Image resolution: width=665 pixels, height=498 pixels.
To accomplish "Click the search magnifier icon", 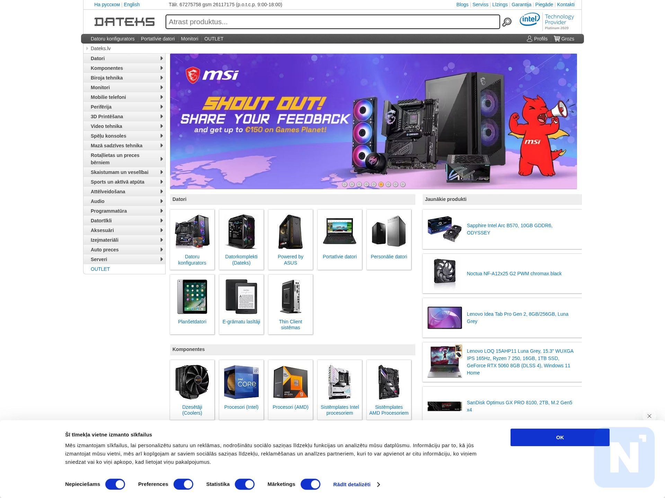I will tap(507, 22).
